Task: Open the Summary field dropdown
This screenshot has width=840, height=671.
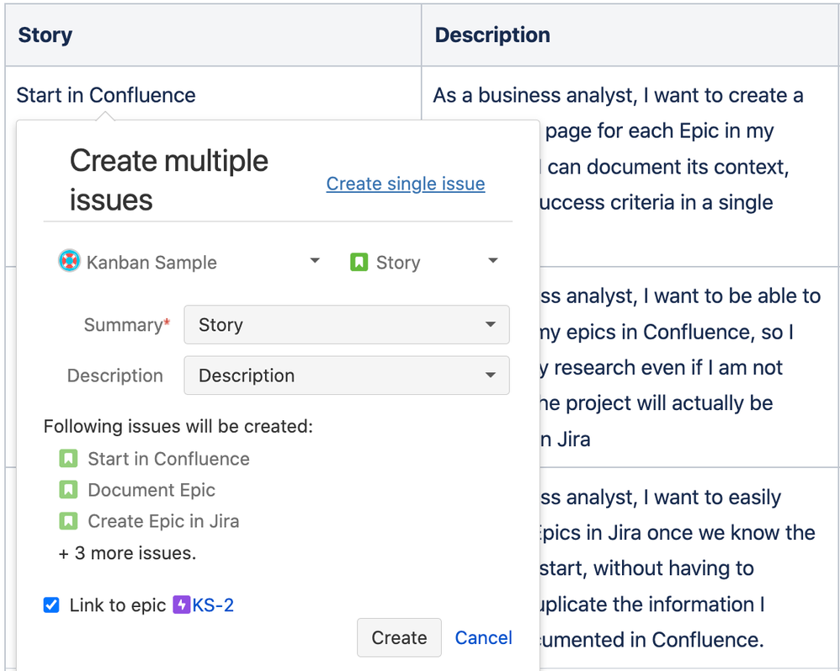Action: pyautogui.click(x=347, y=325)
